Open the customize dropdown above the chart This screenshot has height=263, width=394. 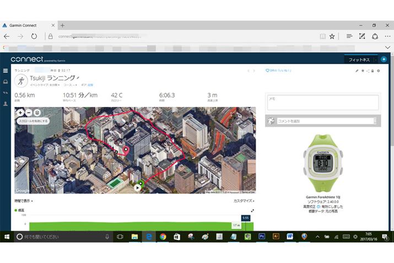[x=244, y=201]
